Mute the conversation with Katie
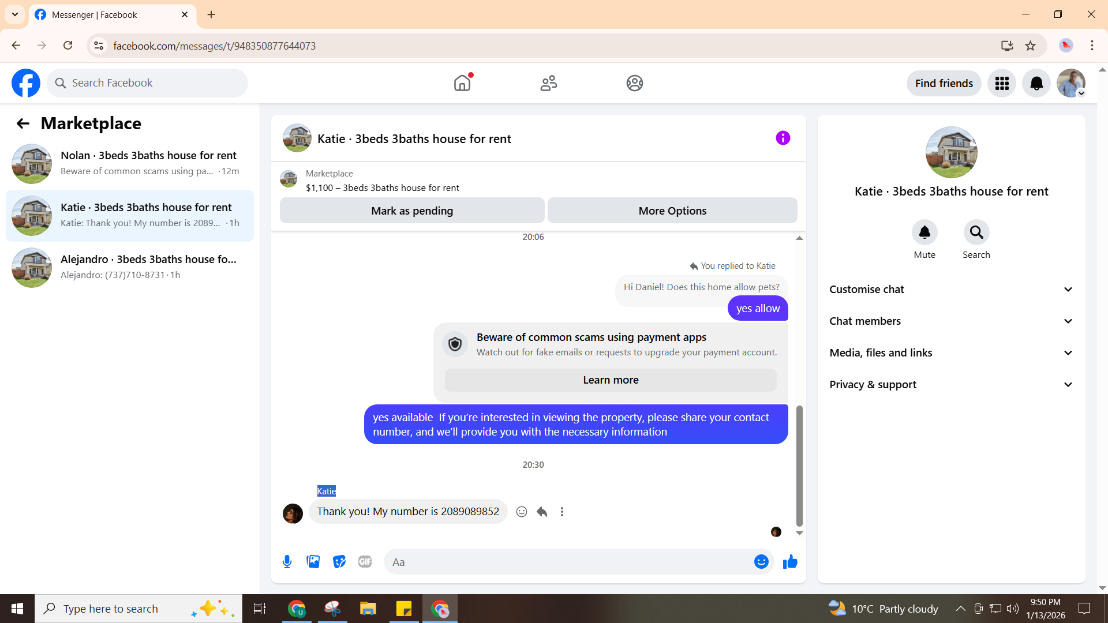Viewport: 1108px width, 623px height. coord(924,232)
